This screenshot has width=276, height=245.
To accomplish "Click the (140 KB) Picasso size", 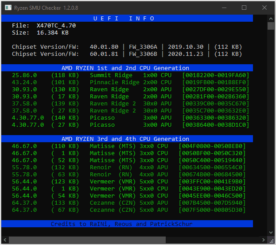I will [65, 117].
